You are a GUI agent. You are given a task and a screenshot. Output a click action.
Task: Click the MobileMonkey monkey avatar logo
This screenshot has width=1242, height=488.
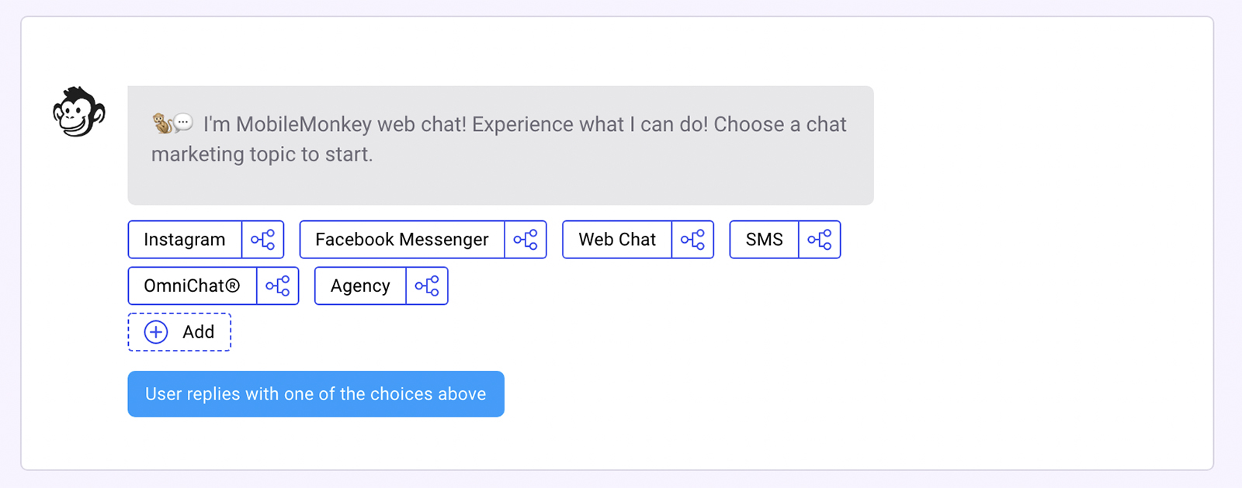[x=78, y=112]
